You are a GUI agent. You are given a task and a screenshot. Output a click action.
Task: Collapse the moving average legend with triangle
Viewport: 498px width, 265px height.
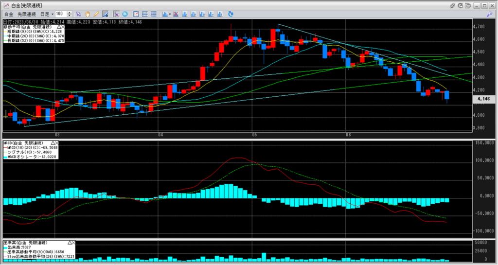click(58, 27)
